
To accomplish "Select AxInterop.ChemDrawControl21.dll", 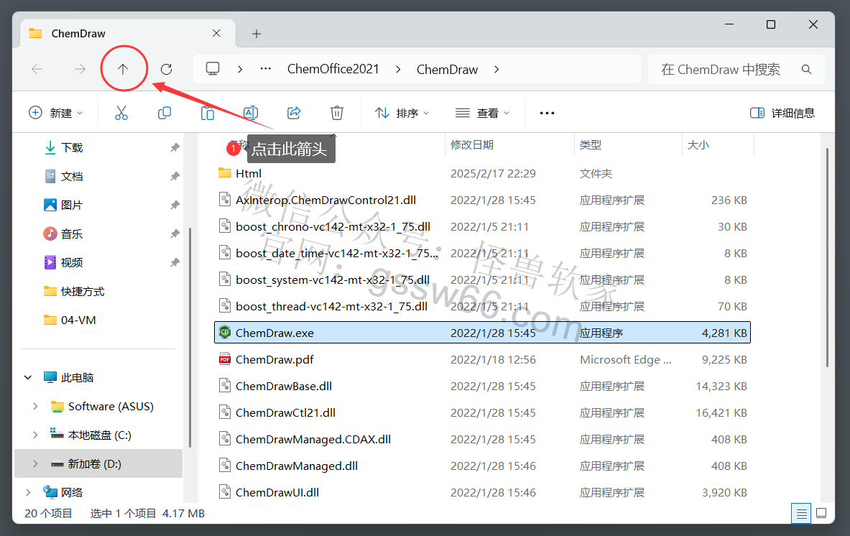I will click(x=482, y=200).
